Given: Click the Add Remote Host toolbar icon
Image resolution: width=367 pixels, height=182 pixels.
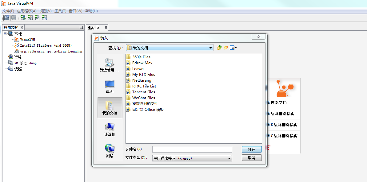Looking at the screenshot, I should pyautogui.click(x=23, y=17).
